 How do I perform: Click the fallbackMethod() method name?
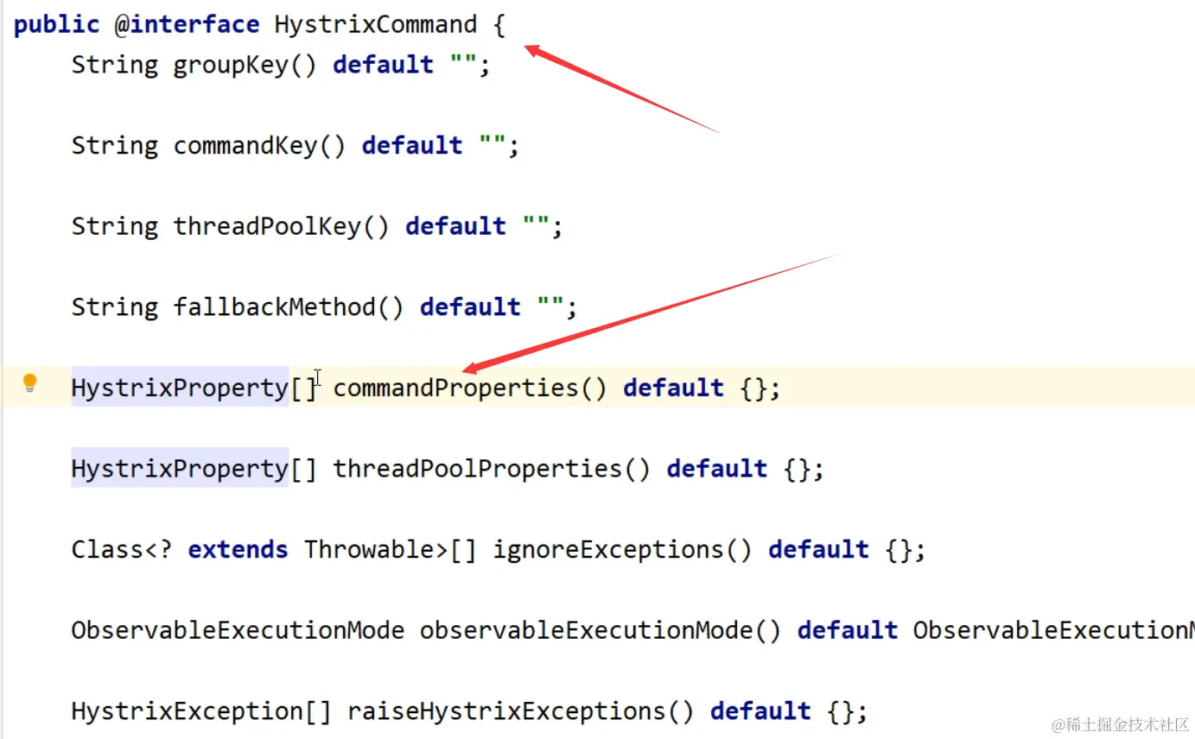(x=289, y=306)
